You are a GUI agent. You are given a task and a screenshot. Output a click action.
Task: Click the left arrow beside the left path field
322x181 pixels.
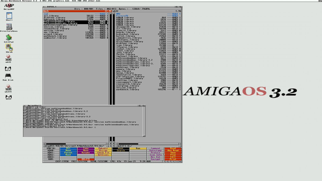click(44, 146)
